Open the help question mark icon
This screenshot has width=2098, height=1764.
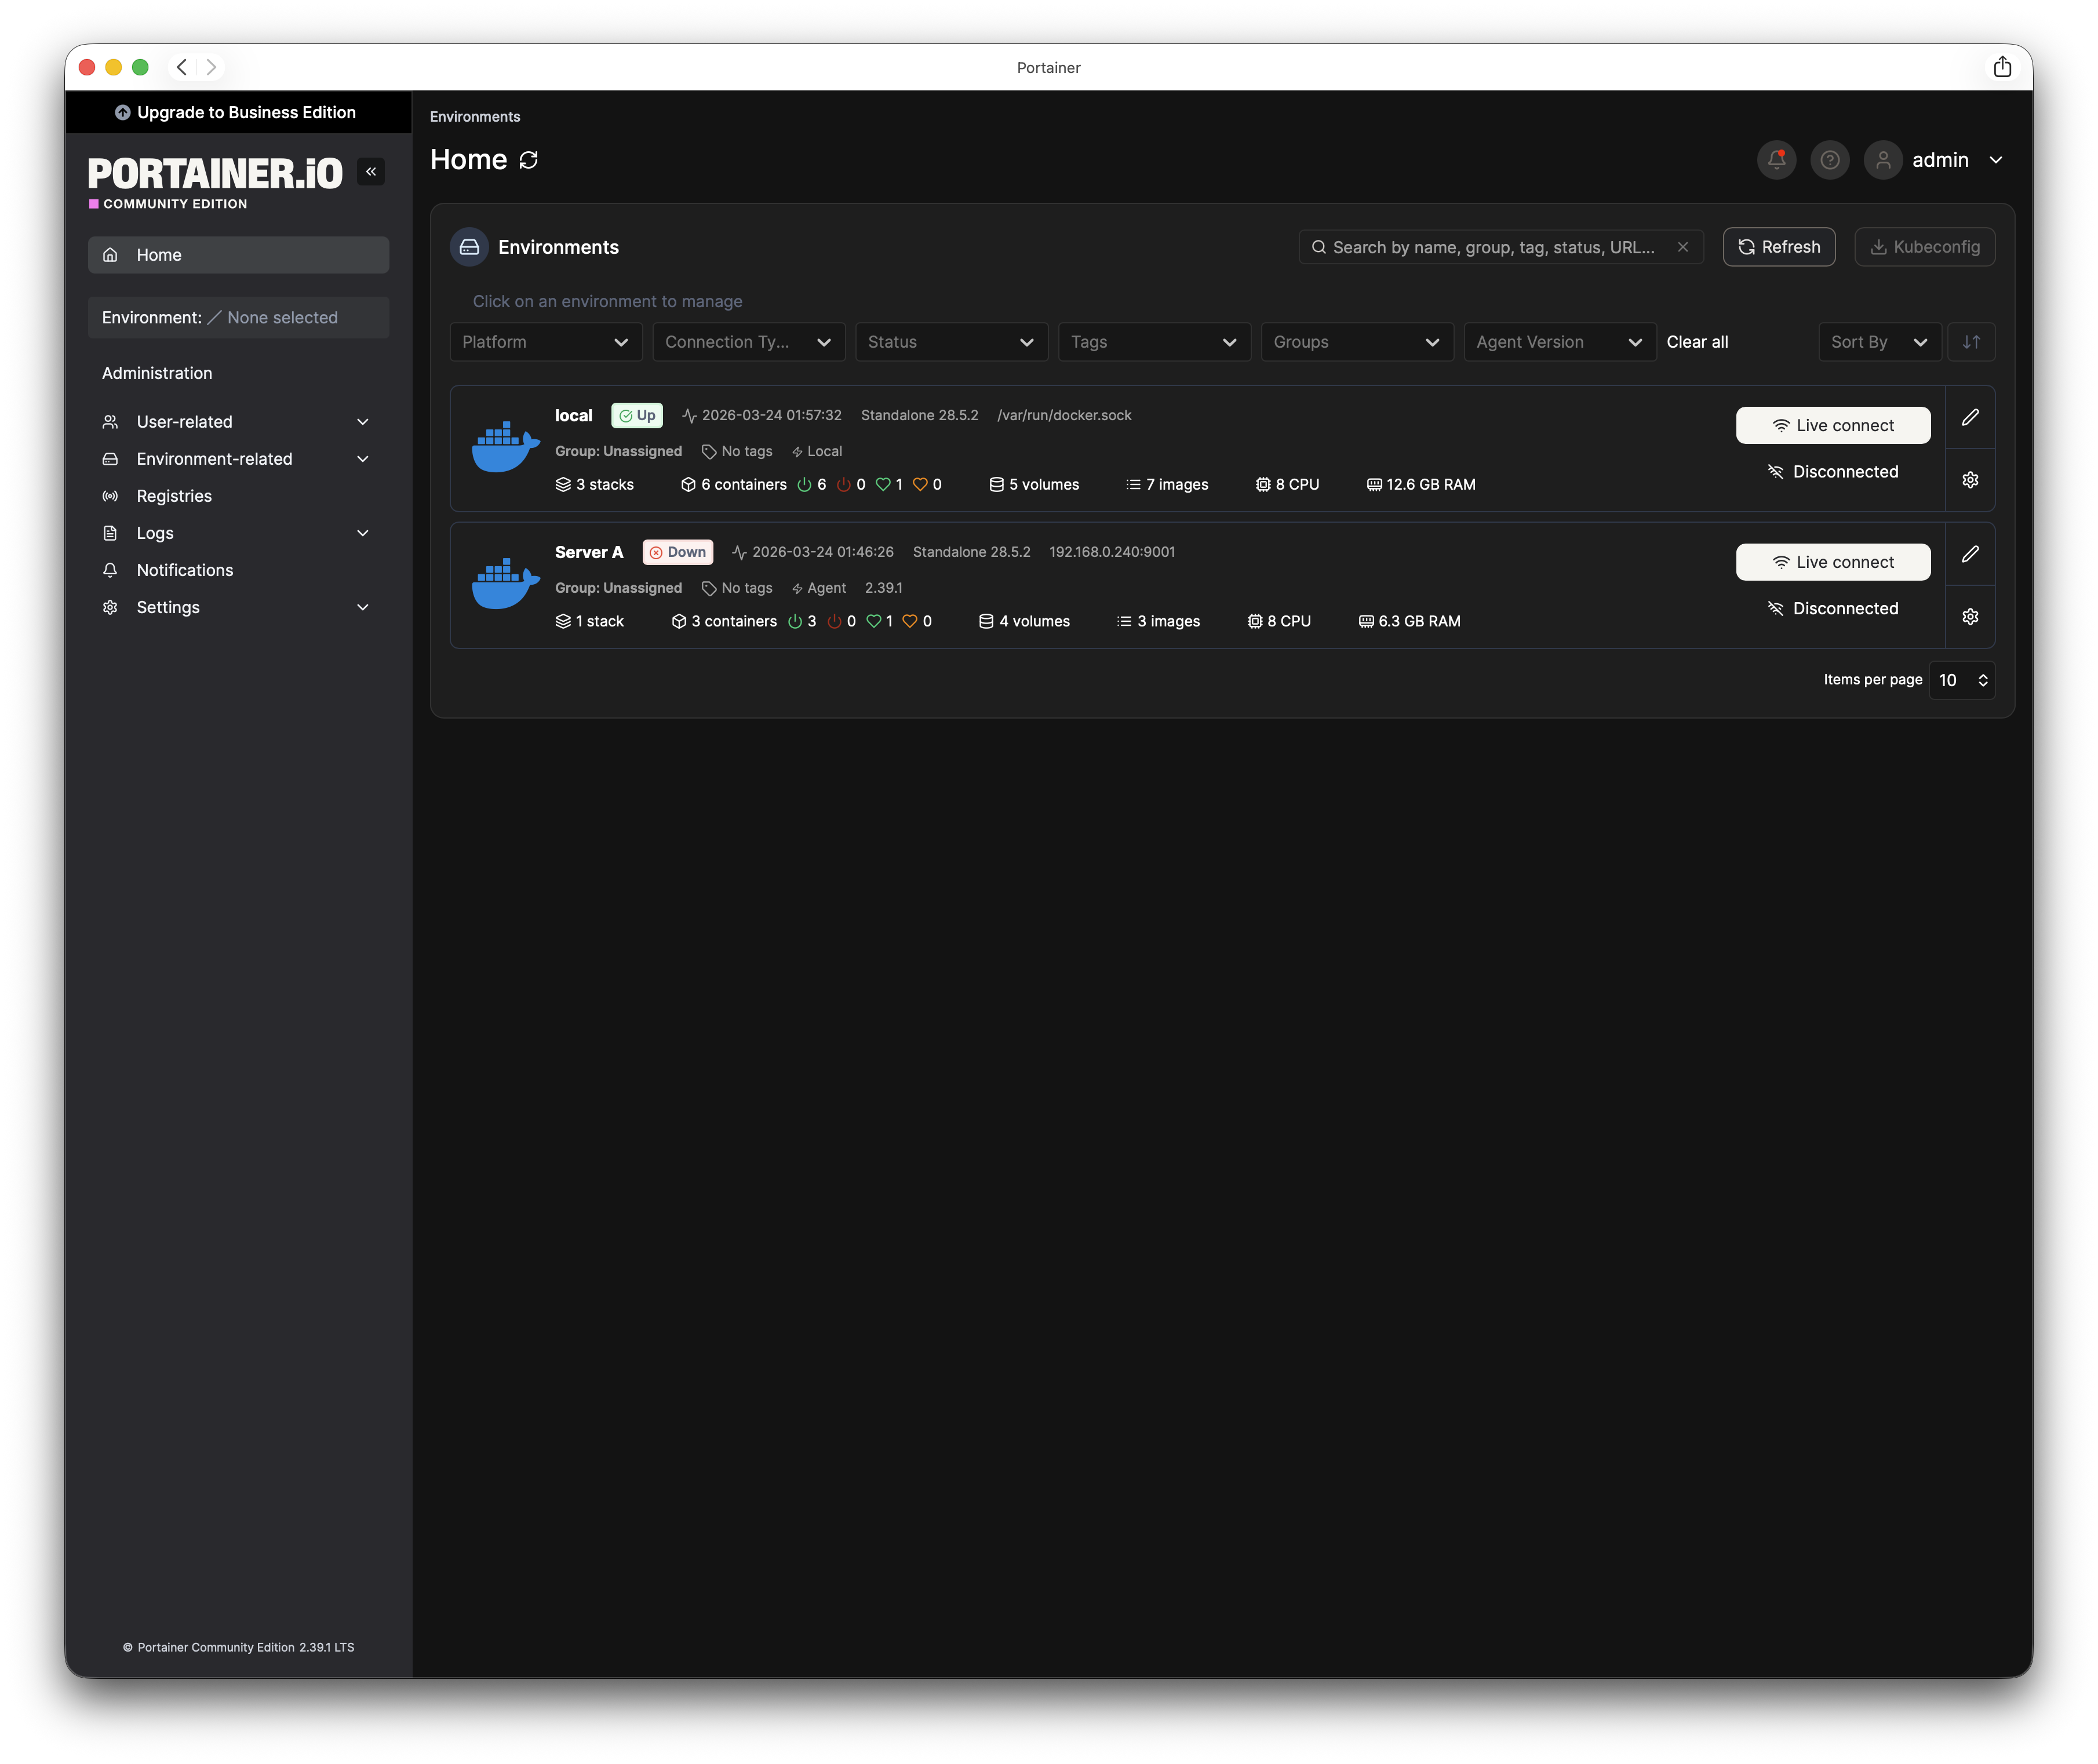click(1829, 160)
